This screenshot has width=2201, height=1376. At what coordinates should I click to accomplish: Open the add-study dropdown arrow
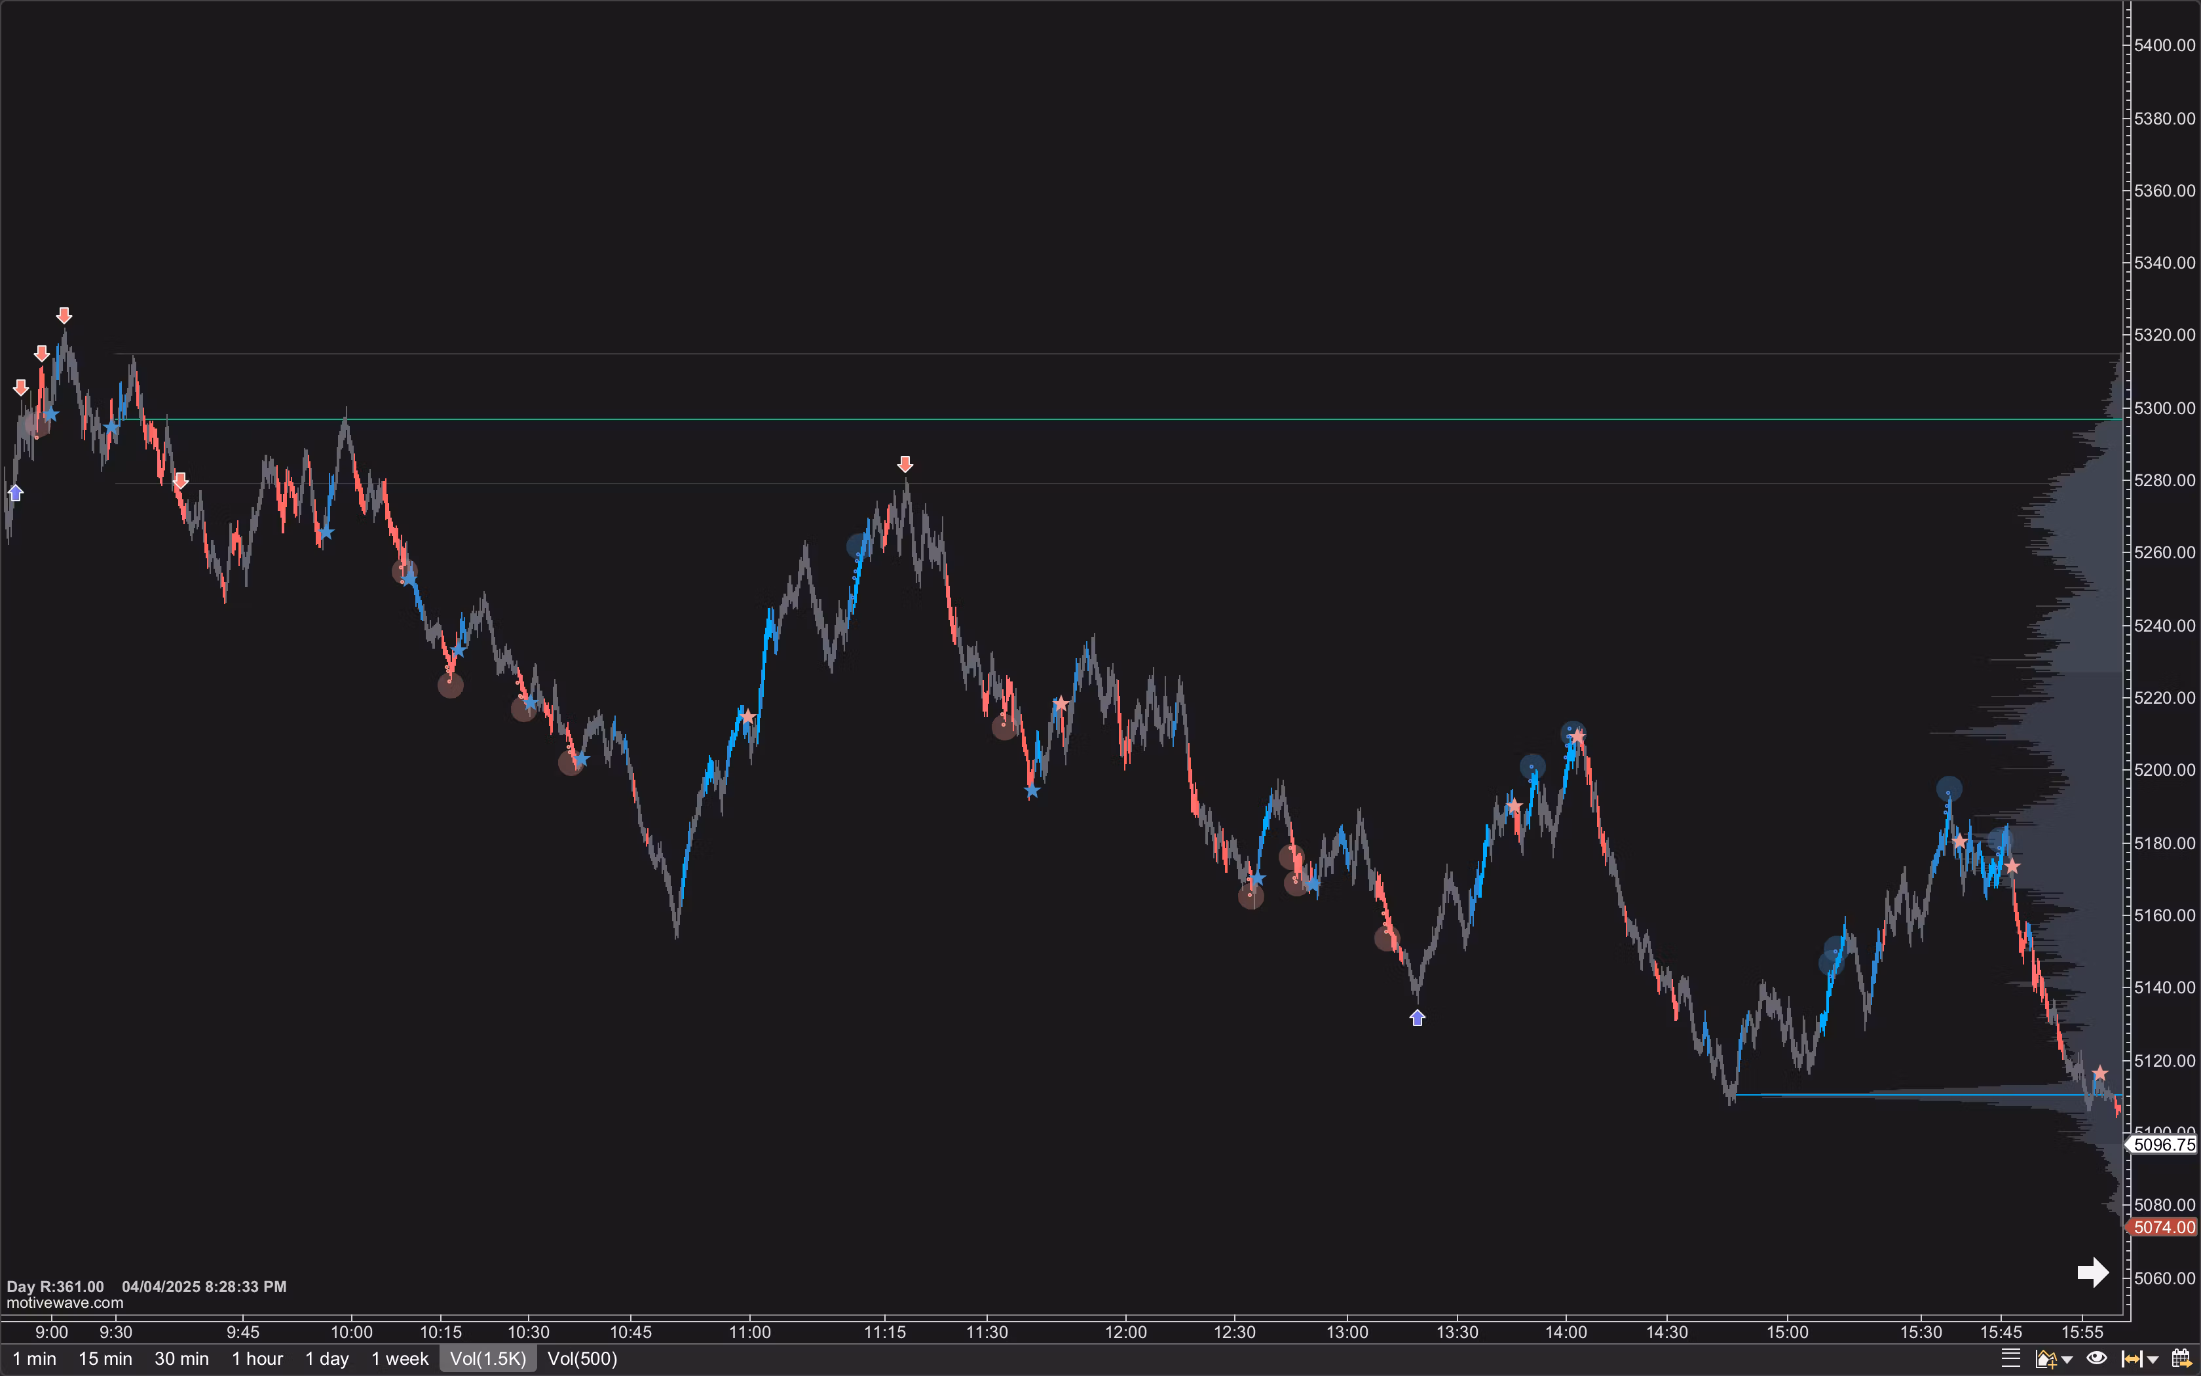click(2067, 1359)
